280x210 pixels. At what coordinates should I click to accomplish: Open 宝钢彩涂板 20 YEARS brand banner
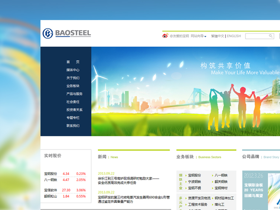(x=261, y=190)
